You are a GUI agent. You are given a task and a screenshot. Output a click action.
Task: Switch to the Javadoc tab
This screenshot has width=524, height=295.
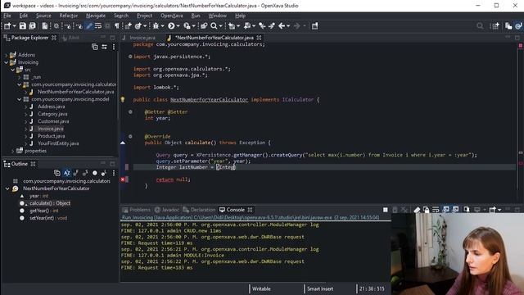167,210
